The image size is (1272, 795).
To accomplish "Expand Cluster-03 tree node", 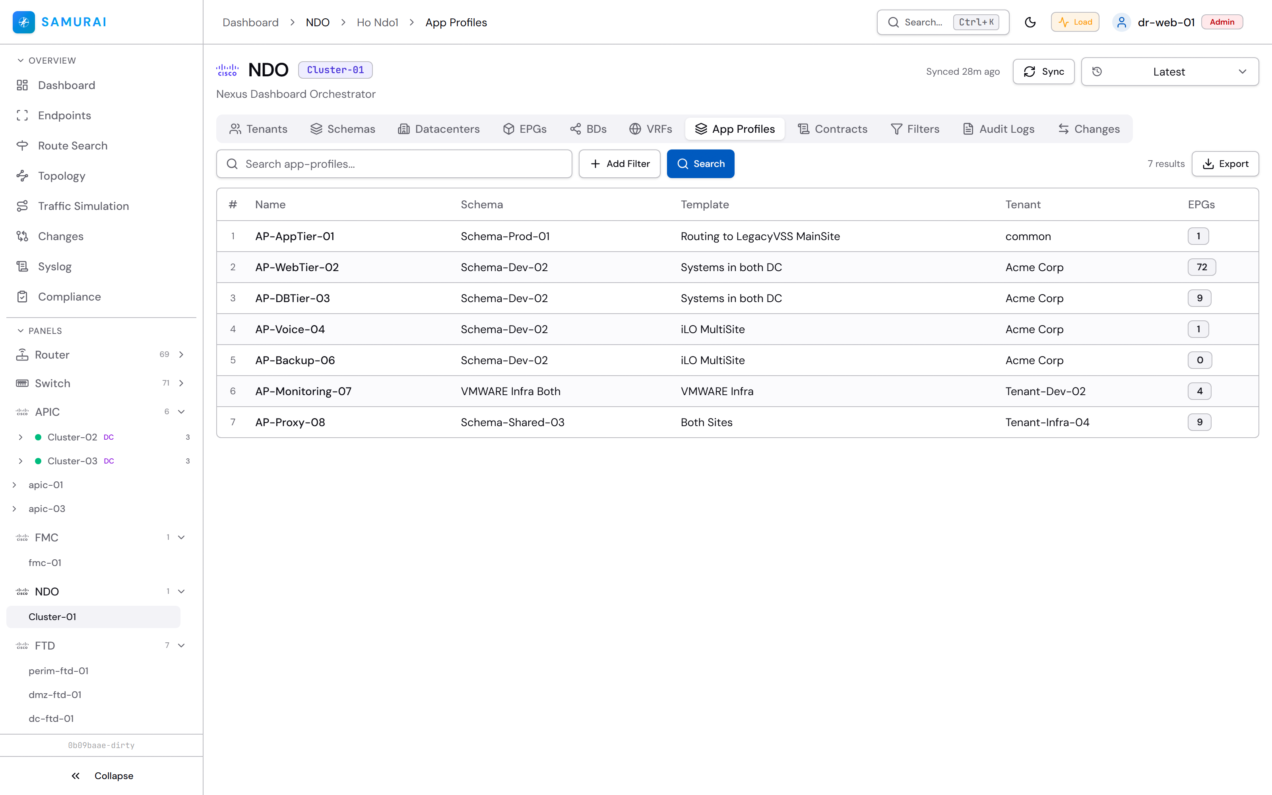I will click(21, 461).
